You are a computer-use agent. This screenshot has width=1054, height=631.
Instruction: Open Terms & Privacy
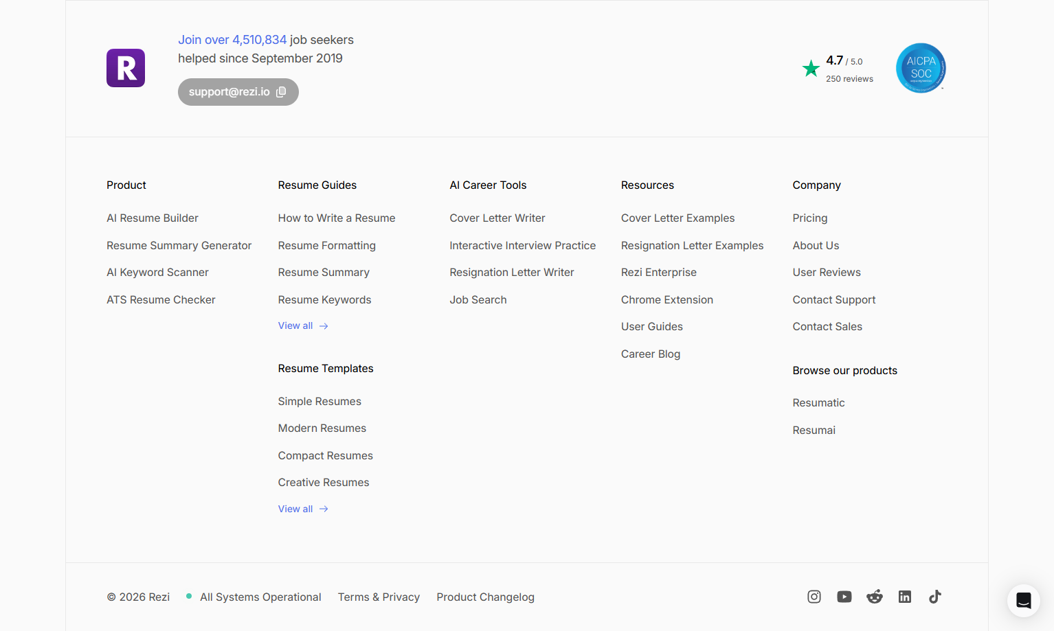coord(379,597)
